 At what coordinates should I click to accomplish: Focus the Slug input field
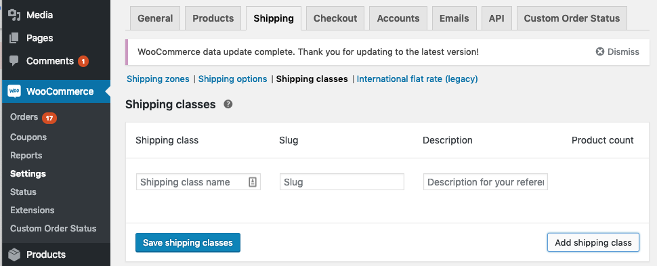342,182
